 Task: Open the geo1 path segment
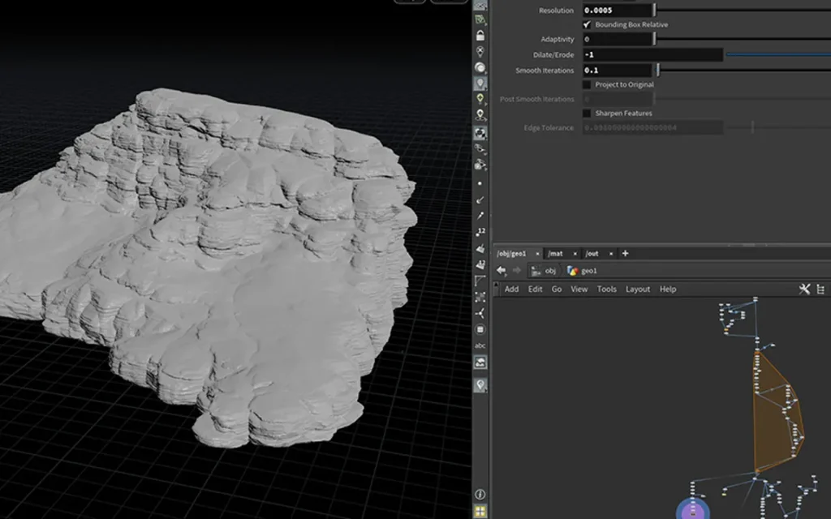[583, 271]
